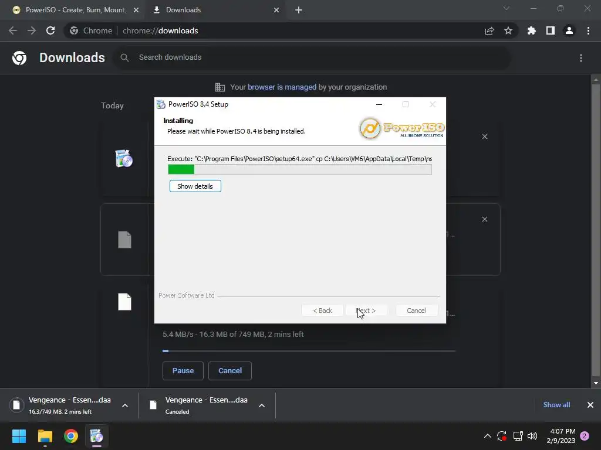601x450 pixels.
Task: Click Show details in PowerISO Setup
Action: pyautogui.click(x=195, y=186)
